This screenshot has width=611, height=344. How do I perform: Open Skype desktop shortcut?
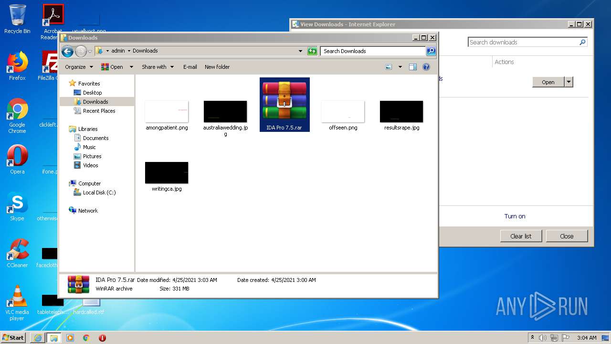[17, 206]
